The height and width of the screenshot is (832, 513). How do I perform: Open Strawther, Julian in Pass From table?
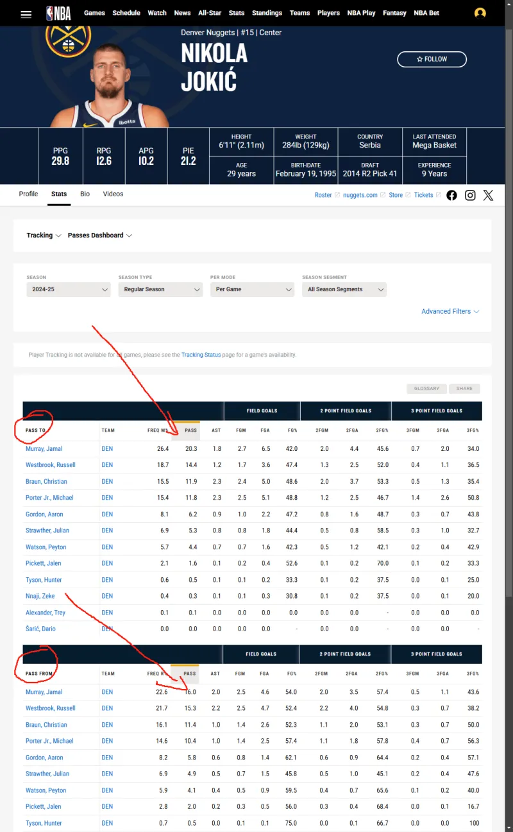pos(47,774)
